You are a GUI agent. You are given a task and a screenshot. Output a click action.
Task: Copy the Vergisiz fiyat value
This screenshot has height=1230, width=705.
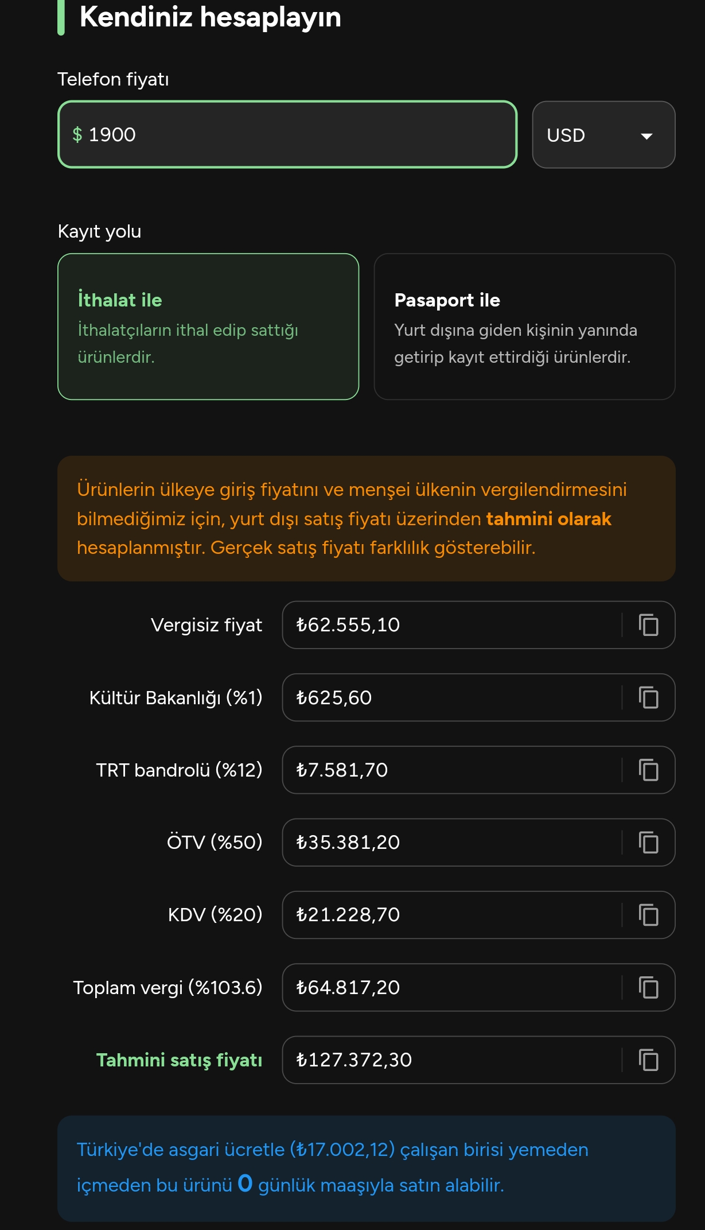coord(648,625)
